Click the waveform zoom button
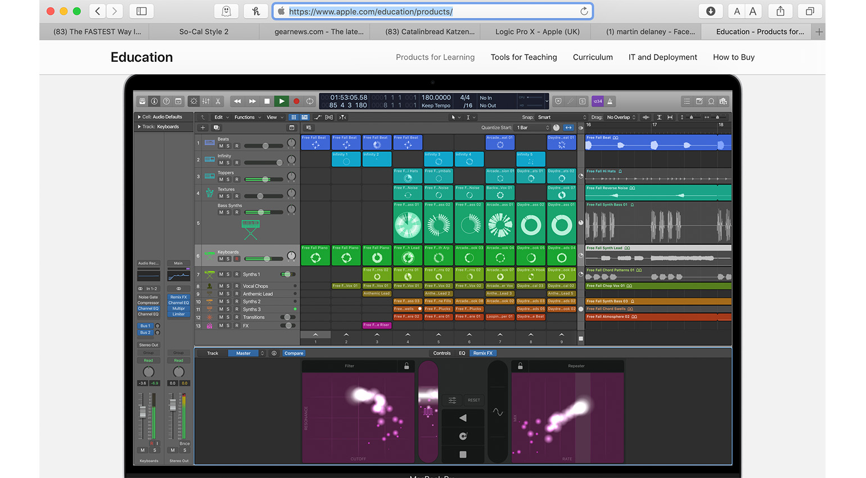 tap(646, 117)
